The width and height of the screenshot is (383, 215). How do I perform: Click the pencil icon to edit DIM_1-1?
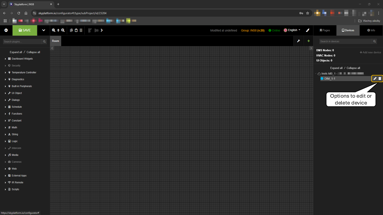click(375, 79)
